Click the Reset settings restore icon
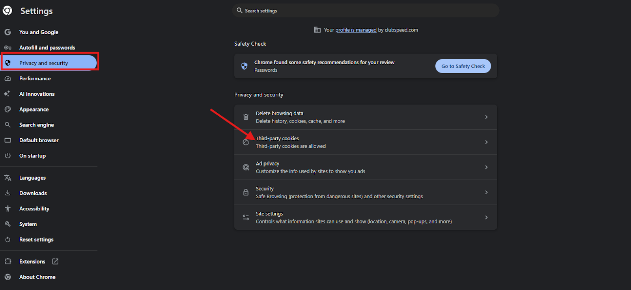The width and height of the screenshot is (631, 290). coord(7,239)
